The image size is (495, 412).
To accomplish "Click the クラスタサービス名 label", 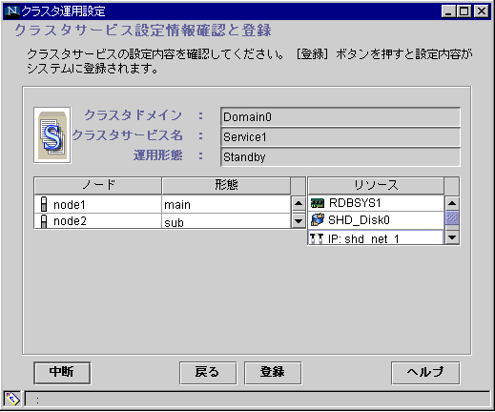I will click(127, 135).
